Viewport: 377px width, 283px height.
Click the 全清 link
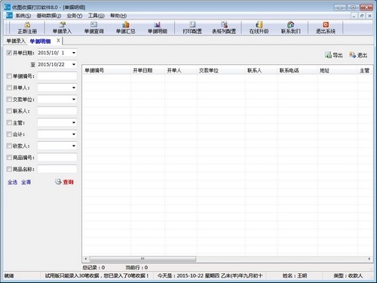(26, 182)
